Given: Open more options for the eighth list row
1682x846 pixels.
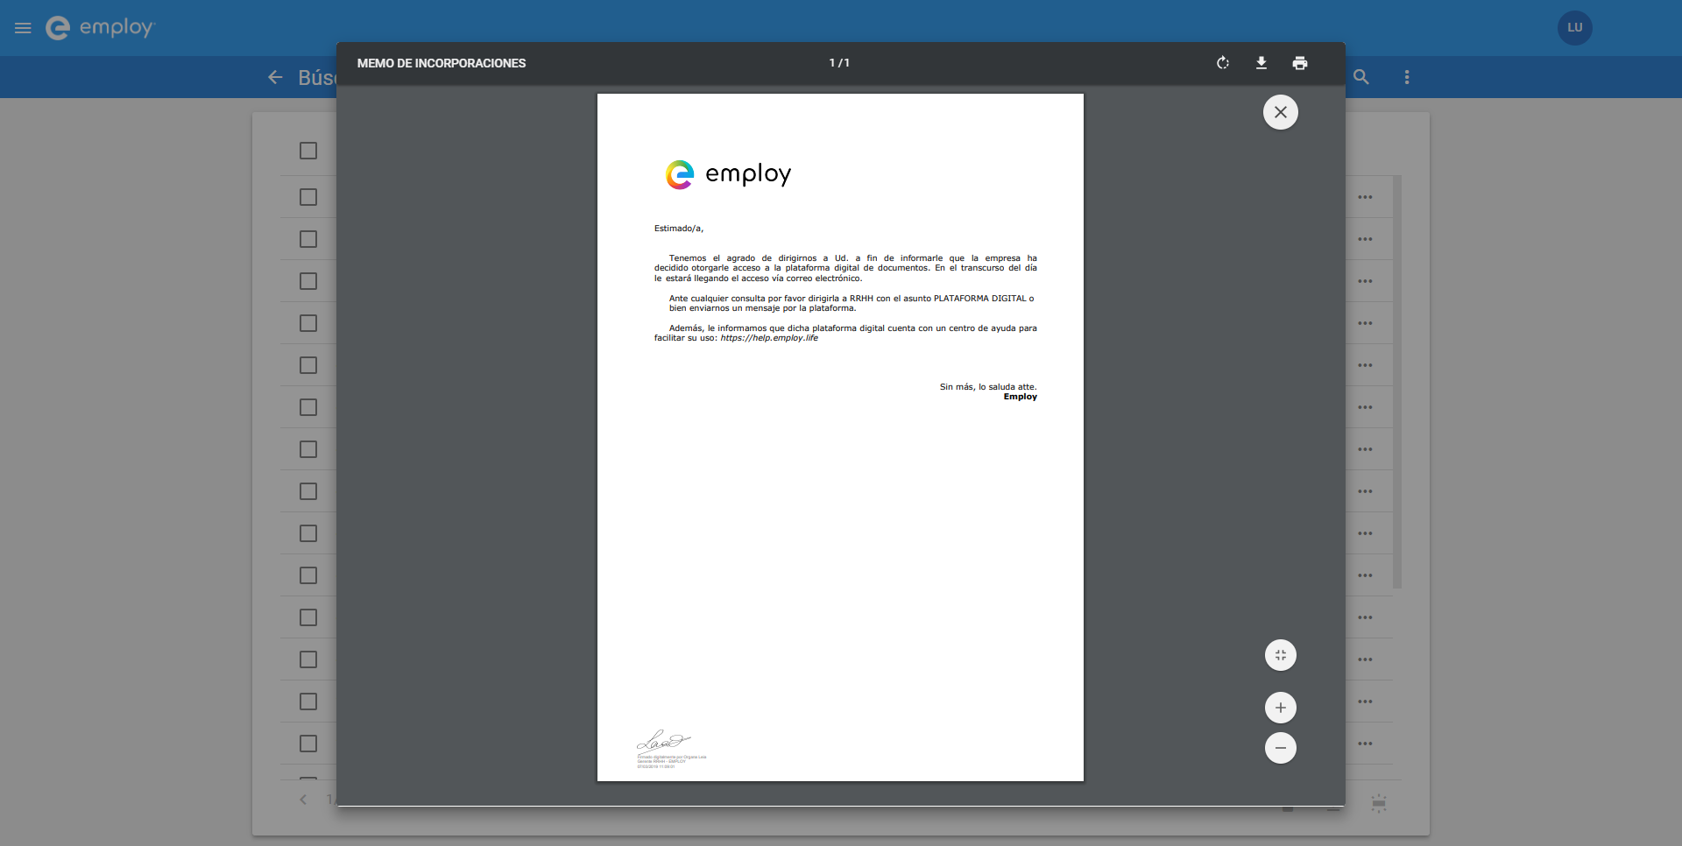Looking at the screenshot, I should click(x=1365, y=491).
